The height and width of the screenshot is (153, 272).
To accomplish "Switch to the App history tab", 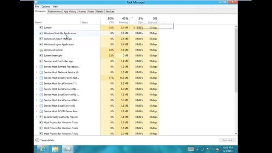I will click(x=70, y=11).
